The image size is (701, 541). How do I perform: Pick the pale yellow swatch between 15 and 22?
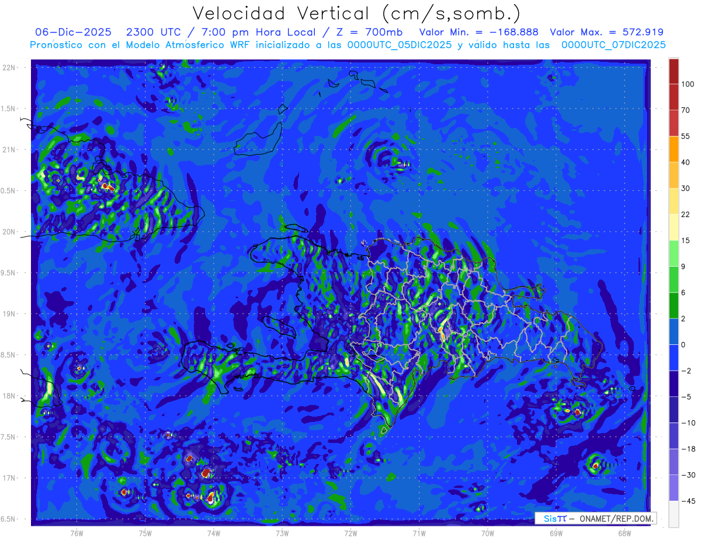point(674,227)
